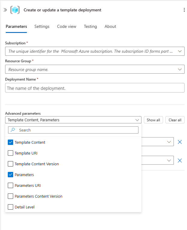
Task: Click the magnifier icon in Search box
Action: click(13, 130)
